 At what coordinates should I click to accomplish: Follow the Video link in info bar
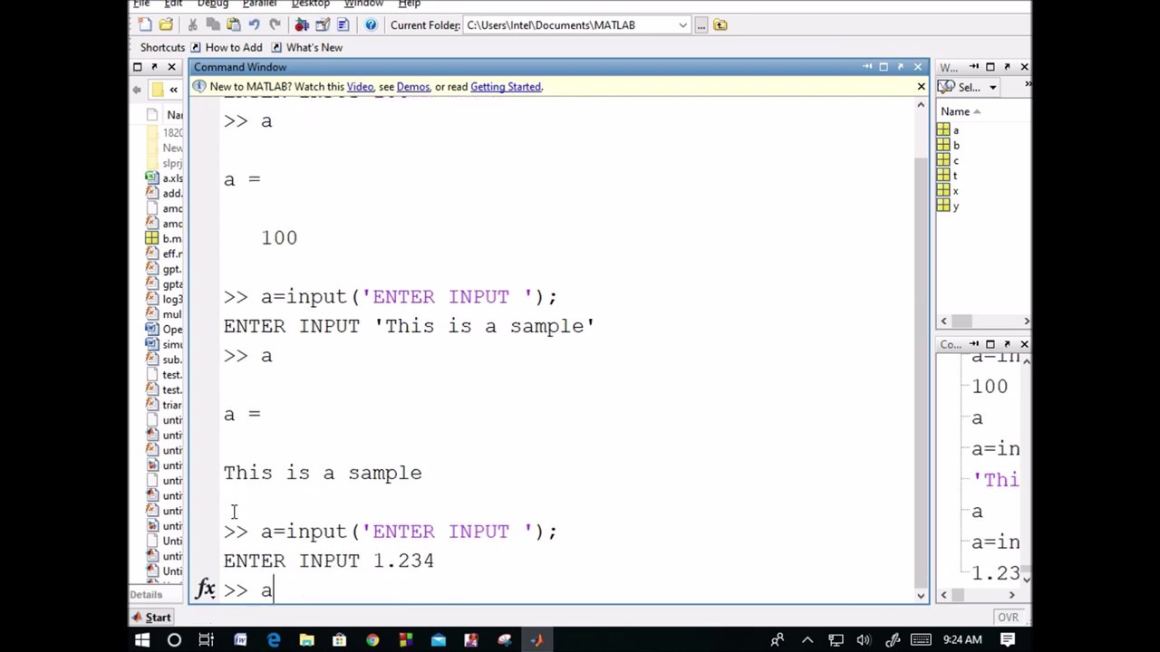click(x=360, y=87)
